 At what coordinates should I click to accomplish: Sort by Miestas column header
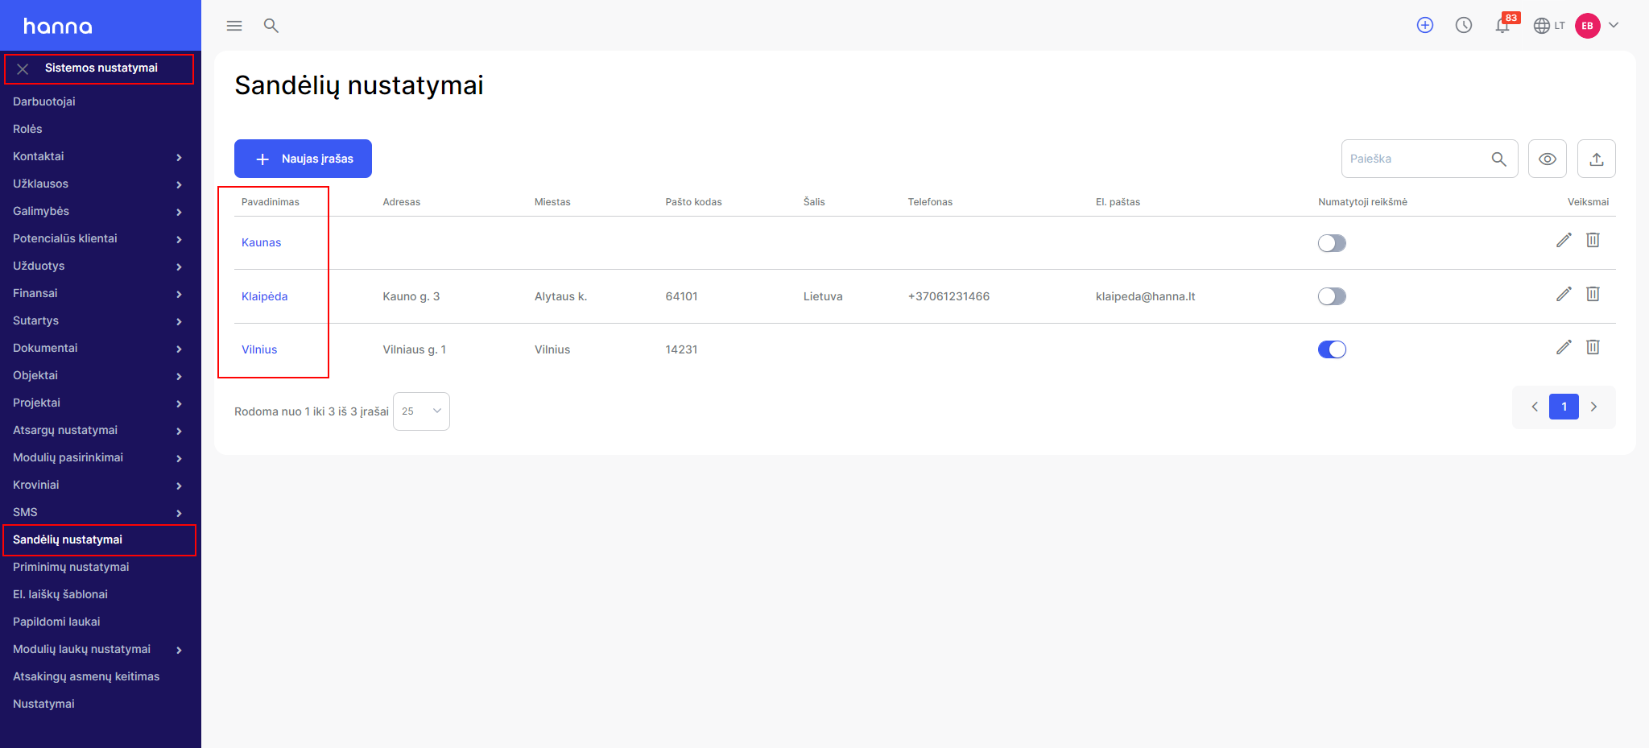[x=552, y=202]
